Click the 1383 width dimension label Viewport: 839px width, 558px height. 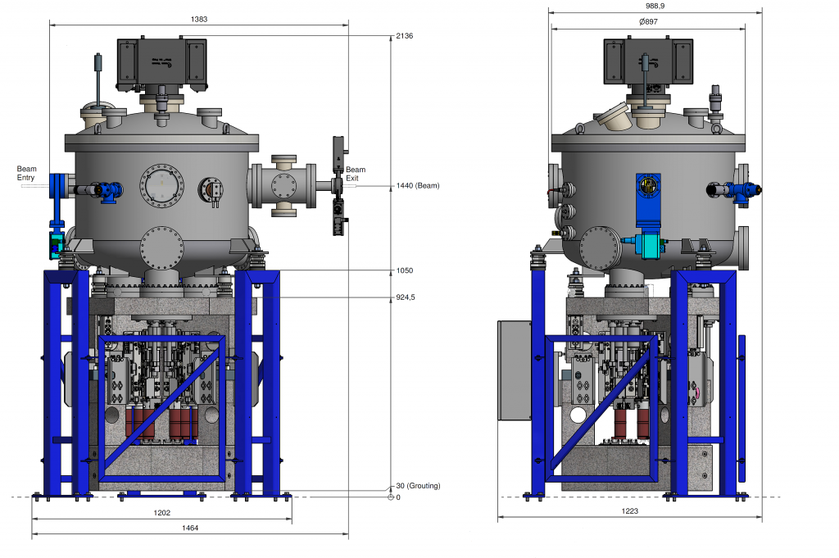point(198,20)
